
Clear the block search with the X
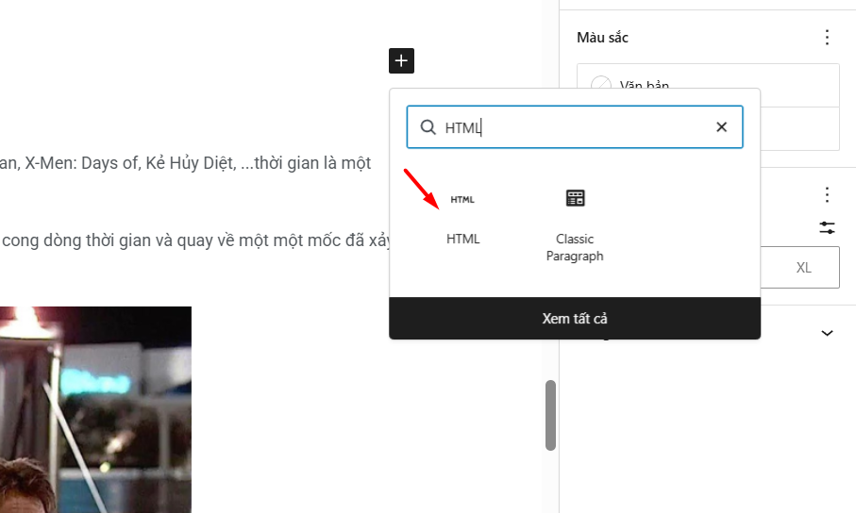(721, 127)
